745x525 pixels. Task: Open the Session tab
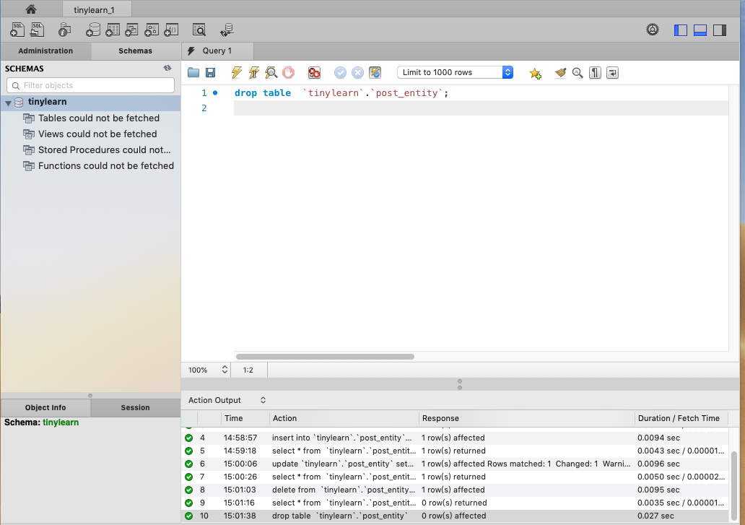point(135,407)
